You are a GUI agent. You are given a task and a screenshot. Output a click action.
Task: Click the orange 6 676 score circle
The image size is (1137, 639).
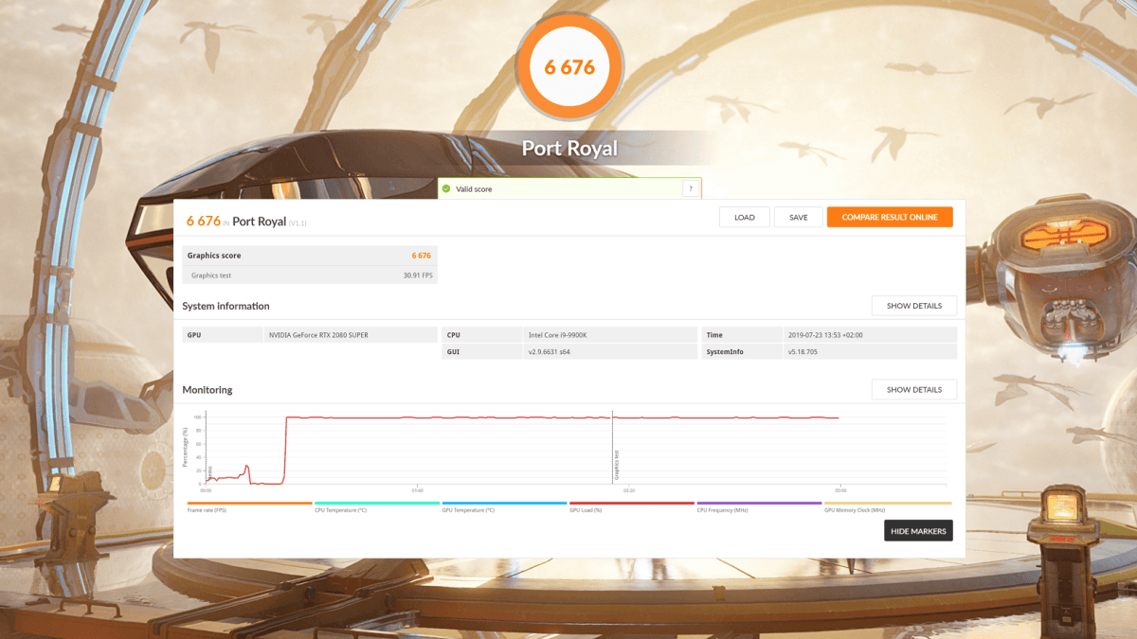tap(569, 67)
